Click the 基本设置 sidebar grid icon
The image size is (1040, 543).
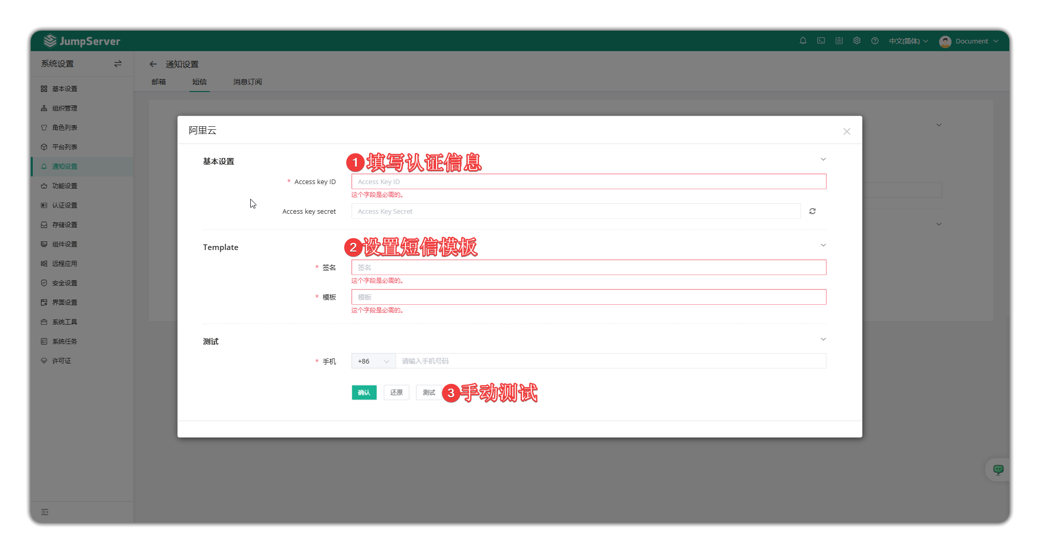(x=44, y=89)
